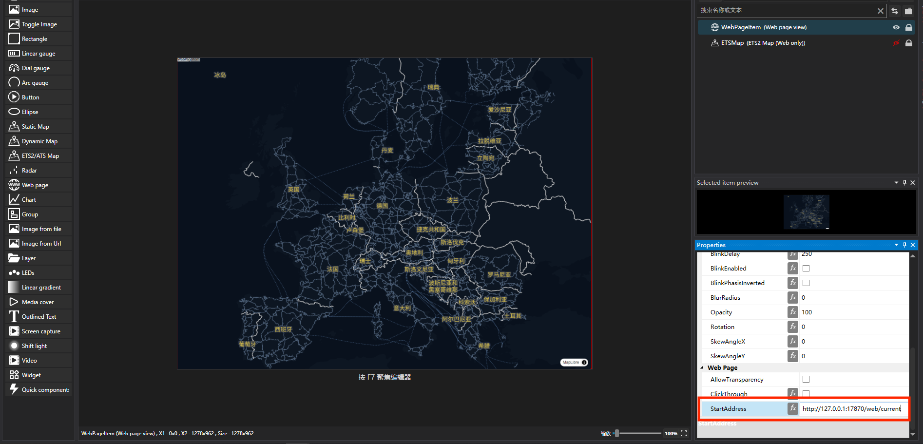
Task: Enable the BlinkEnabled checkbox
Action: (806, 269)
